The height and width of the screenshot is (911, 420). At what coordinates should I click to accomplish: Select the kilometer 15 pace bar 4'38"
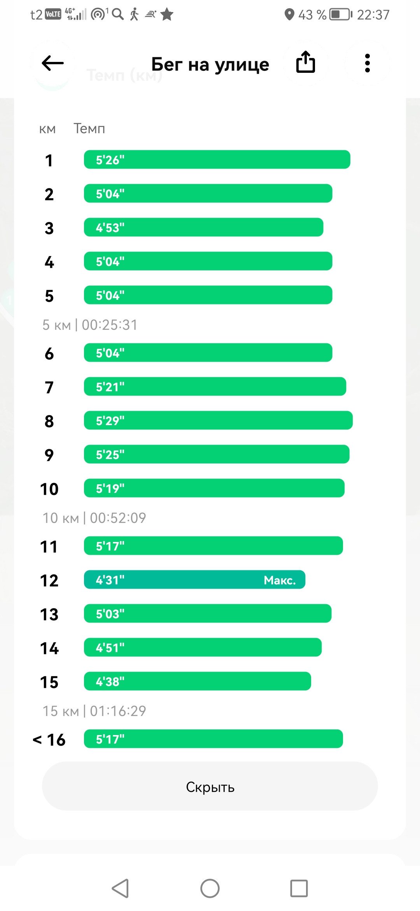tap(198, 681)
